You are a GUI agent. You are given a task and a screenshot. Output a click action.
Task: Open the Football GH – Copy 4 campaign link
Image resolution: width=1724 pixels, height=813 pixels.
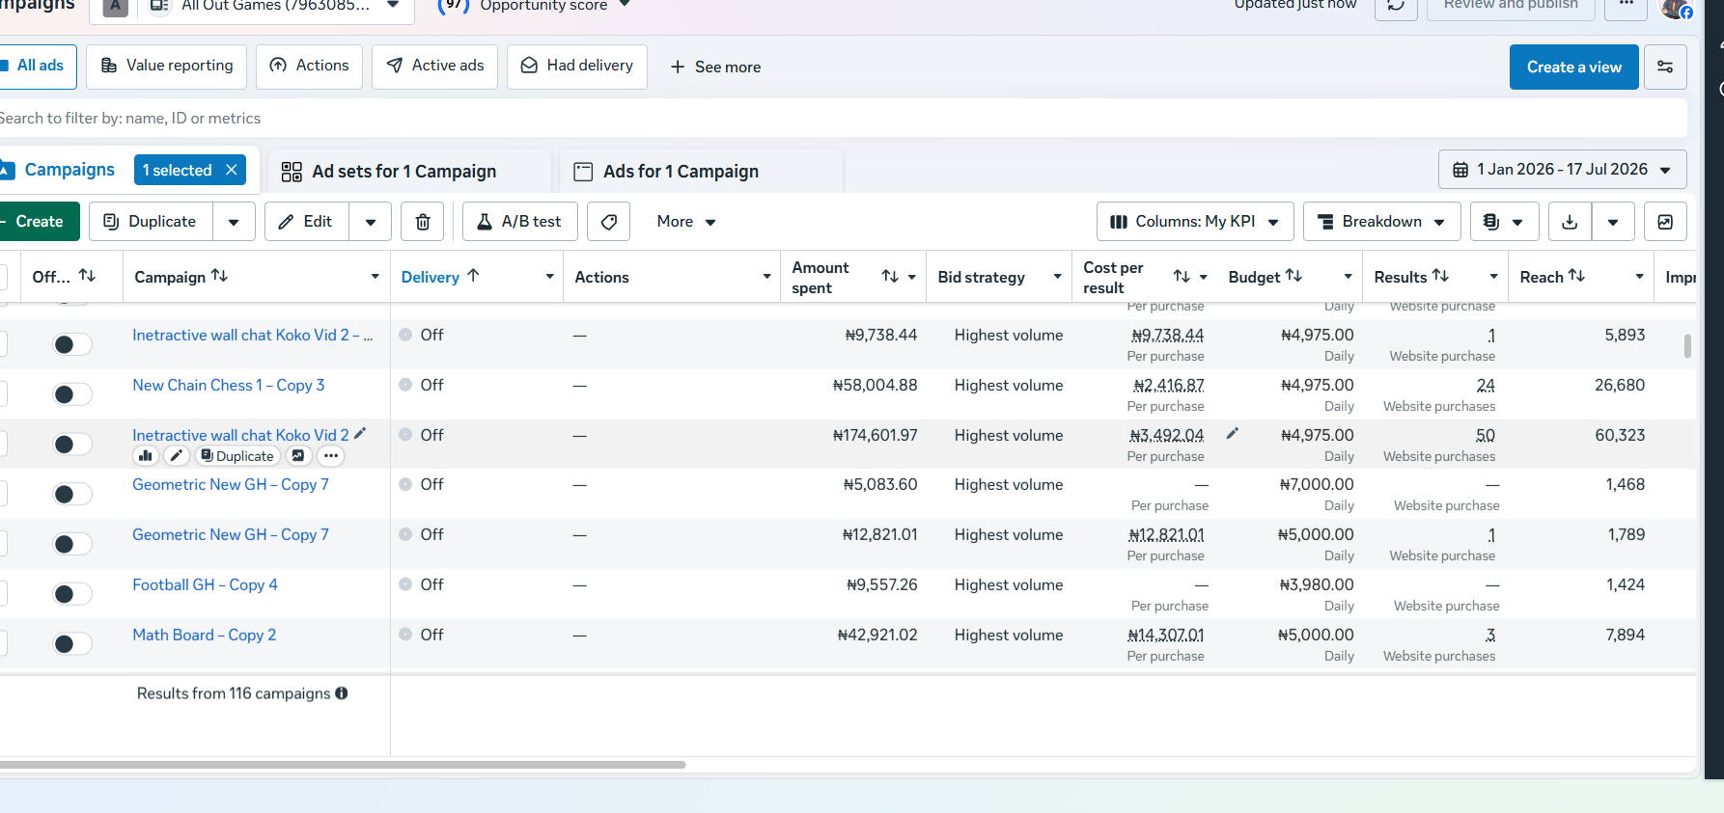tap(205, 584)
